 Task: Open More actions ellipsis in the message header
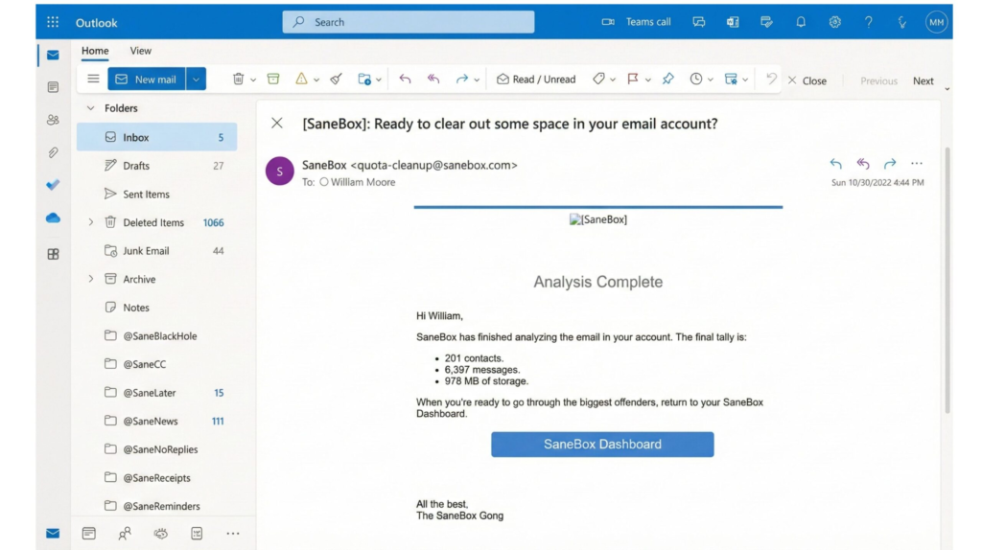[917, 163]
